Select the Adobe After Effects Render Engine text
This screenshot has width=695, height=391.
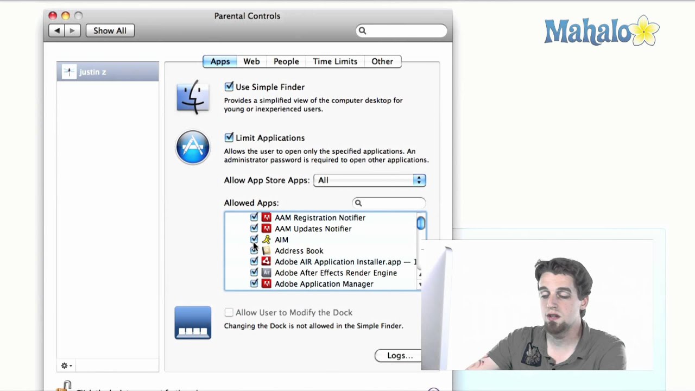[x=336, y=273]
